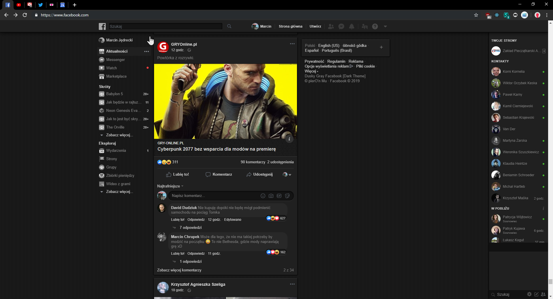Click Zobacz więcej komentarzy link
Screen dimensions: 553x299
pos(179,270)
